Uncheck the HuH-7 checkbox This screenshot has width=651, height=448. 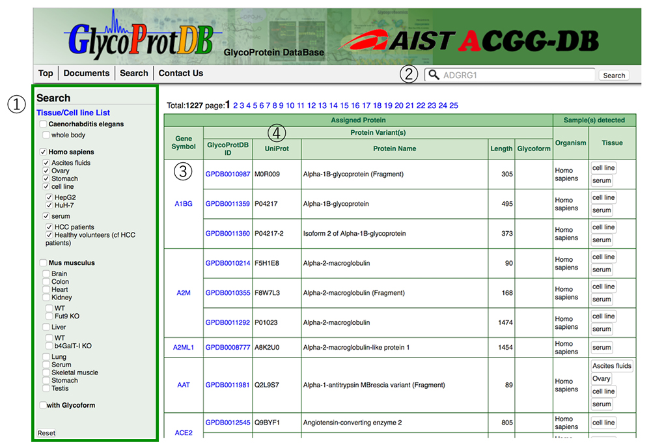click(x=49, y=205)
